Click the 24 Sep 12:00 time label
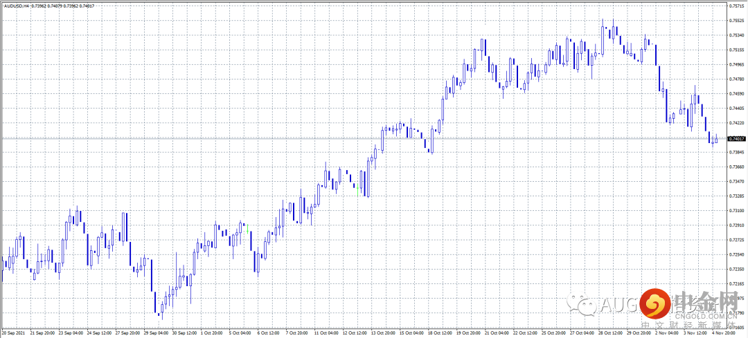This screenshot has width=748, height=338. point(98,332)
